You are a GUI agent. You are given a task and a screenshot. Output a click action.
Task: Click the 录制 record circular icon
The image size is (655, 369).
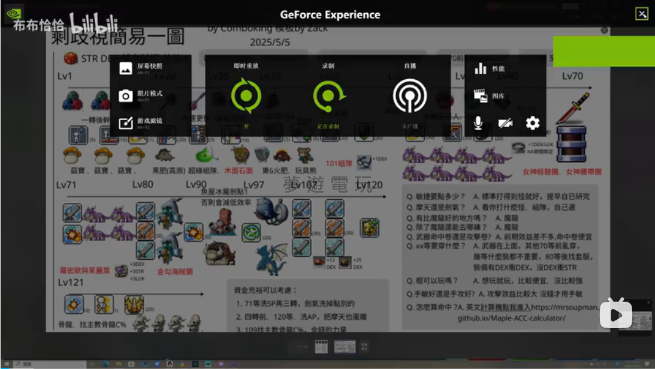point(328,96)
